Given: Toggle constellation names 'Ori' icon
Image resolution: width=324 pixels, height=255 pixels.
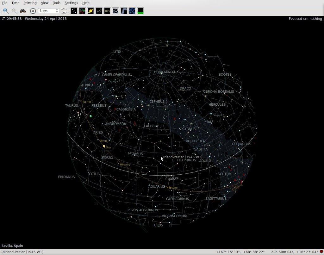Looking at the screenshot, I should tap(107, 11).
